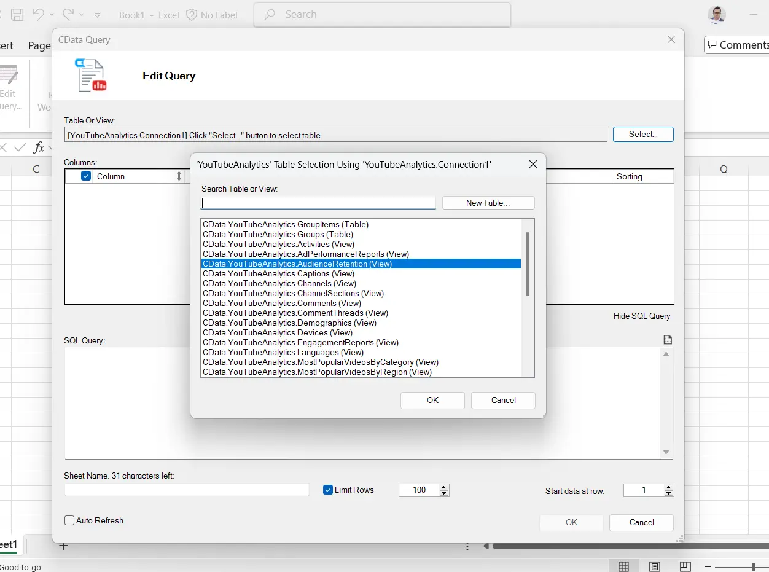
Task: Select Normal view icon in status bar
Action: pyautogui.click(x=623, y=566)
